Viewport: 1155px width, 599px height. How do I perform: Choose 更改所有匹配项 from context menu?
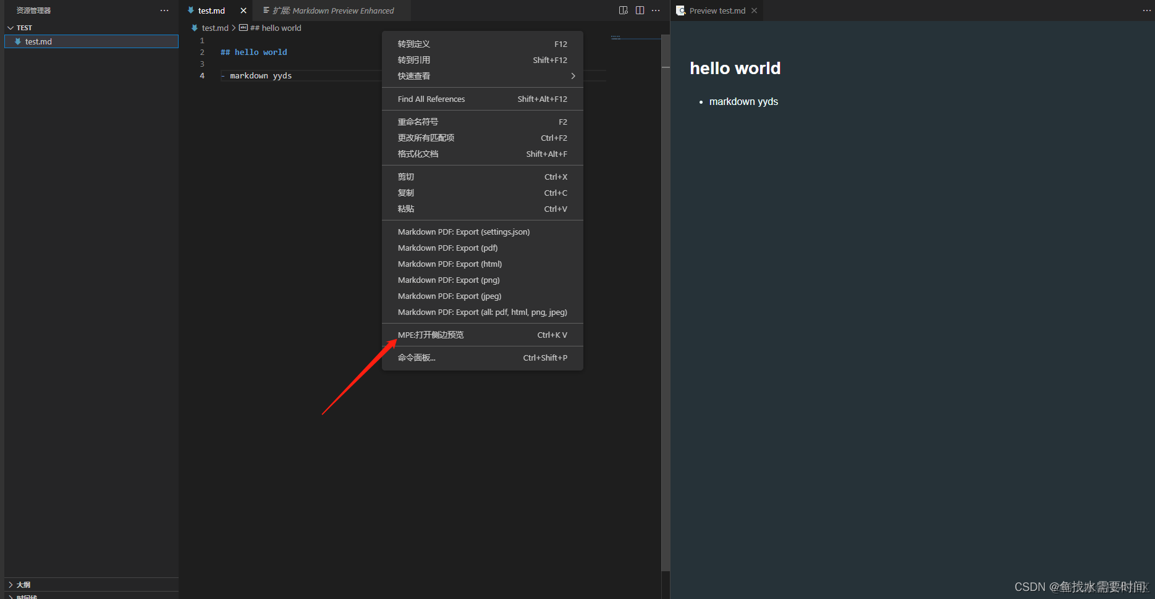tap(483, 138)
